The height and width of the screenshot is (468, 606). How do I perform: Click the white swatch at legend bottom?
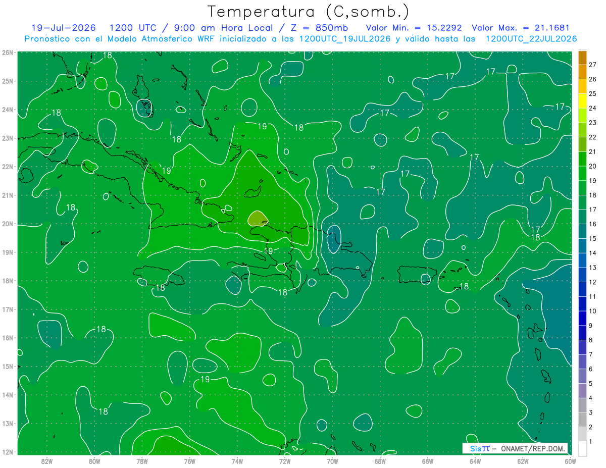[x=582, y=449]
